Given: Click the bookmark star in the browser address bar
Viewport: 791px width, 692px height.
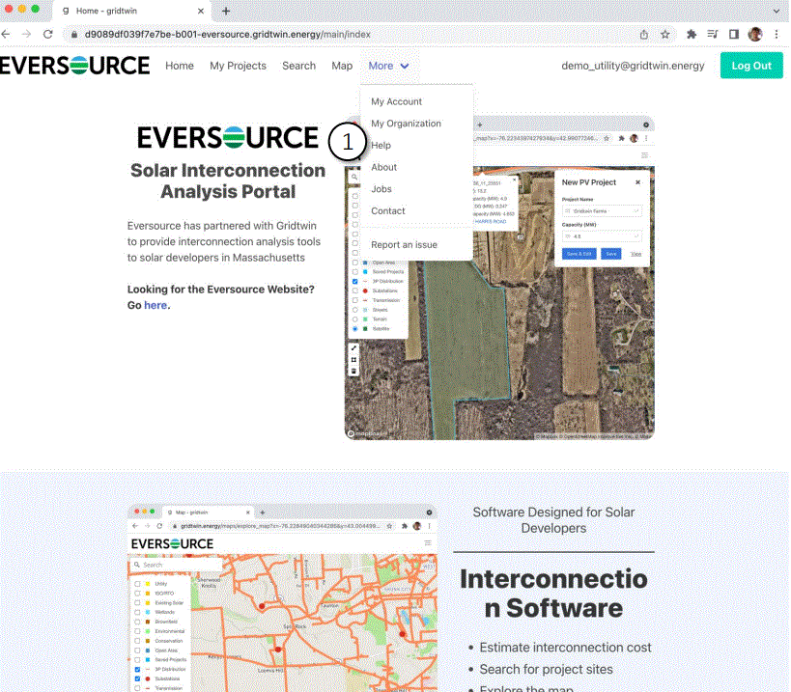Looking at the screenshot, I should tap(664, 33).
